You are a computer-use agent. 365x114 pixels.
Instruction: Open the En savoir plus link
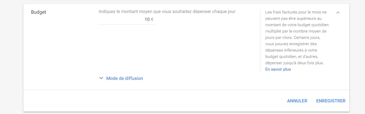click(278, 69)
